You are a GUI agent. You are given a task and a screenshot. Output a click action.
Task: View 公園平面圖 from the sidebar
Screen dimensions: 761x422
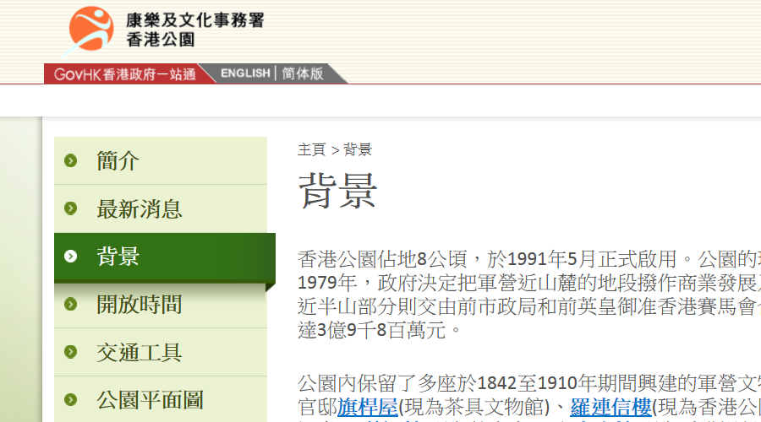click(x=150, y=399)
